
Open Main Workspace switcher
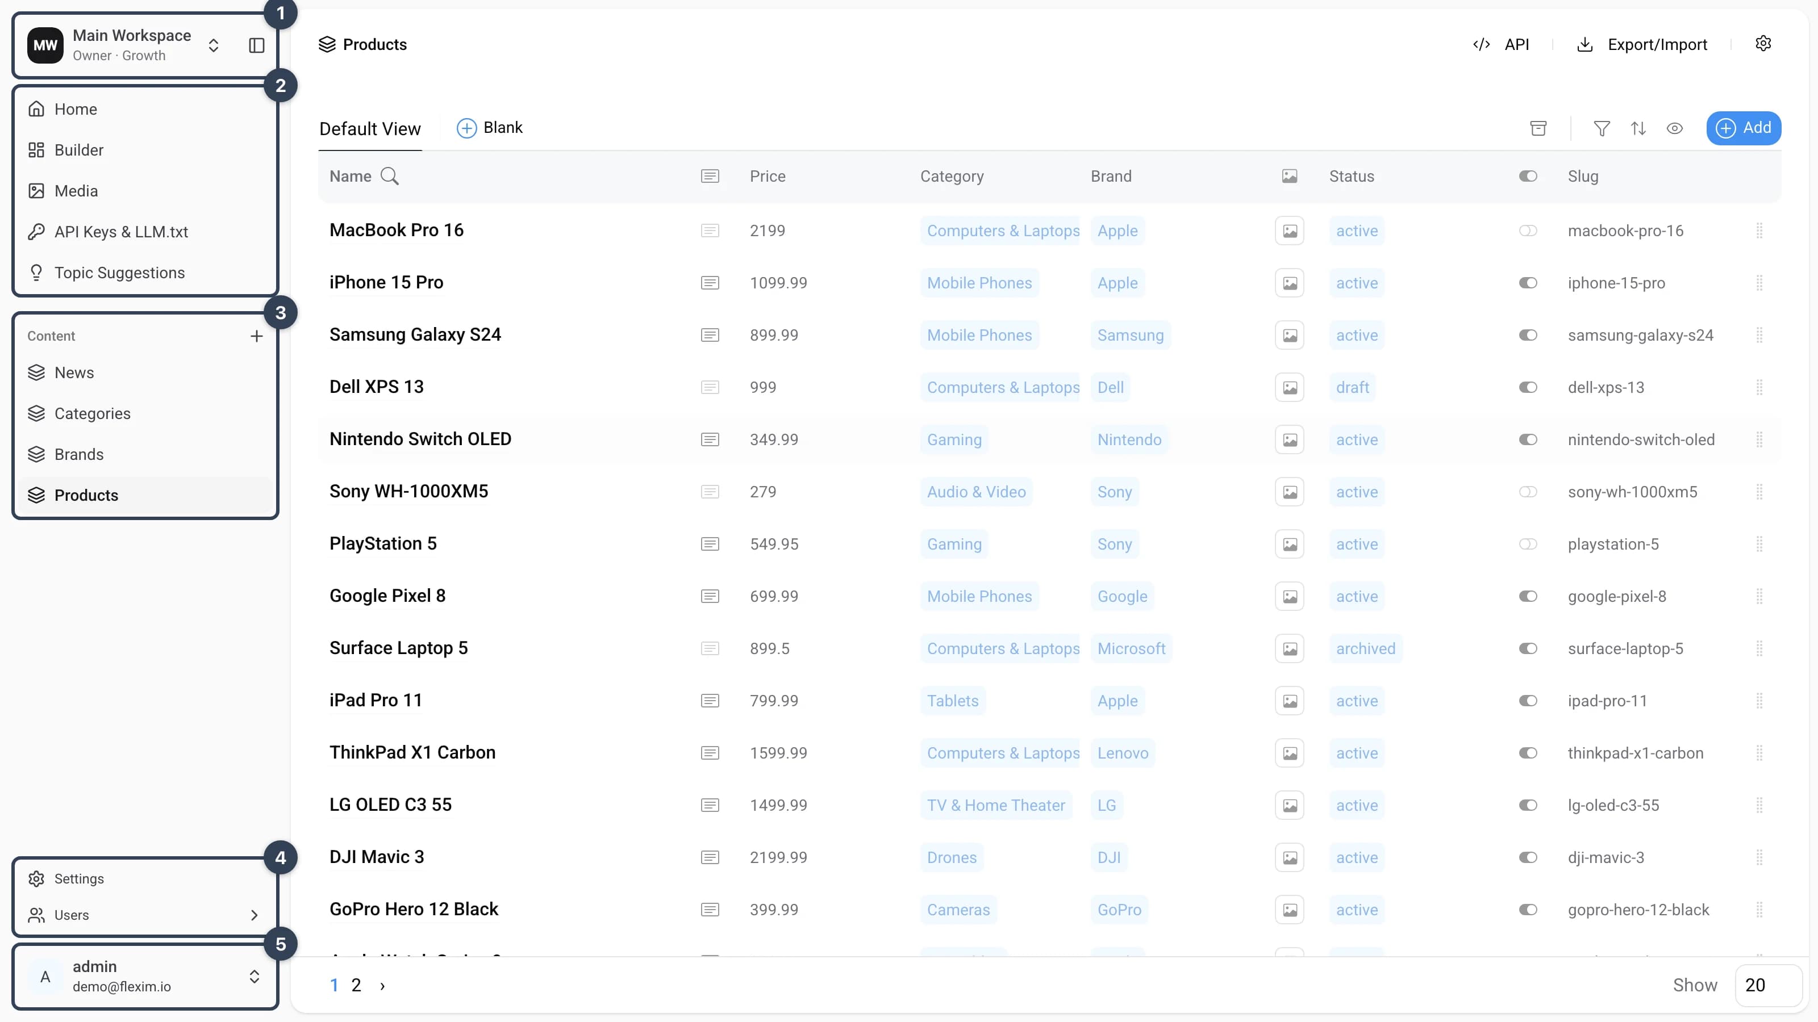pos(126,45)
